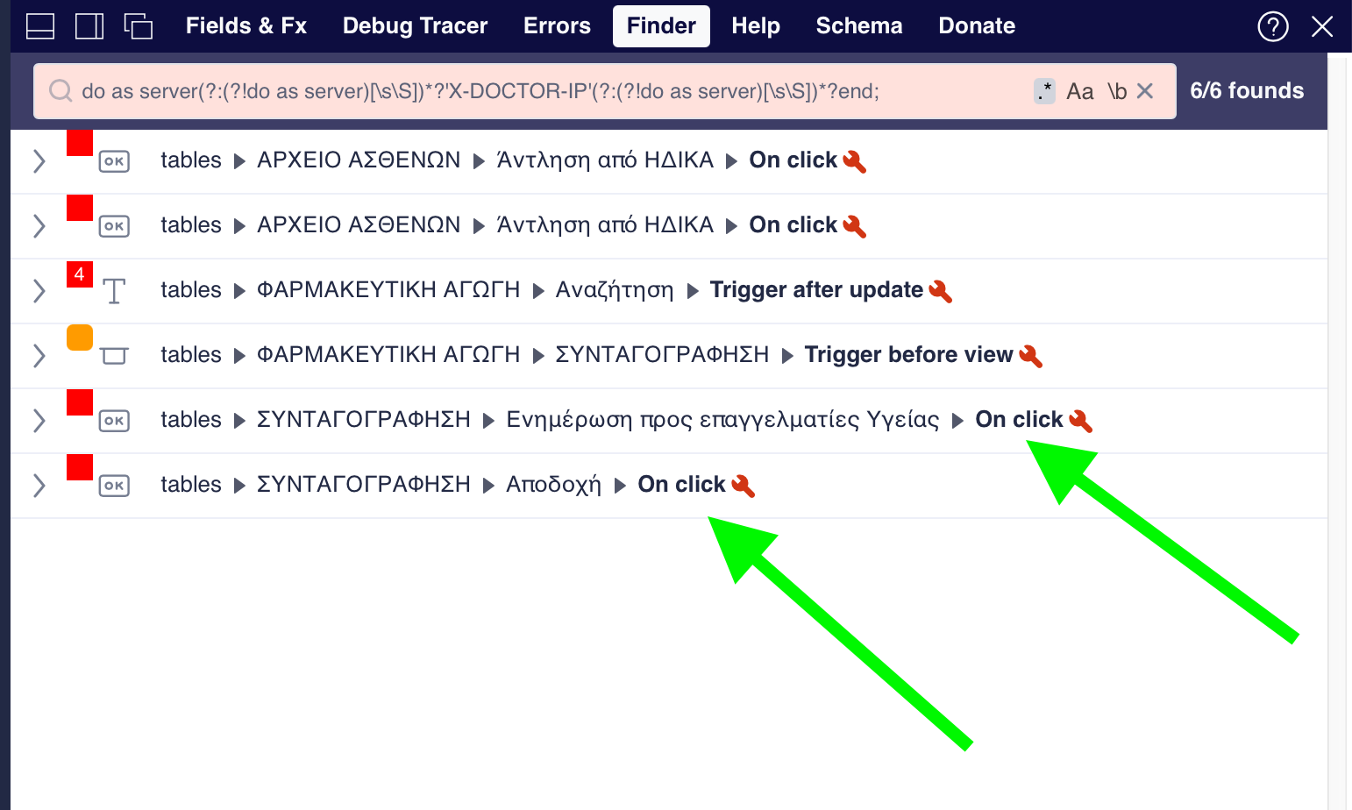1352x810 pixels.
Task: Click the 6/6 founds result counter
Action: 1247,91
